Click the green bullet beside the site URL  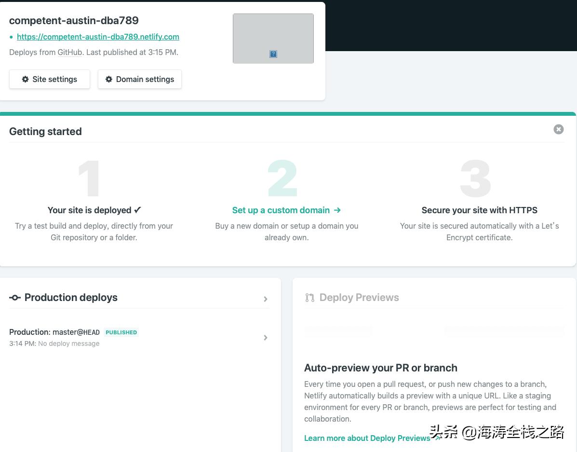point(12,37)
